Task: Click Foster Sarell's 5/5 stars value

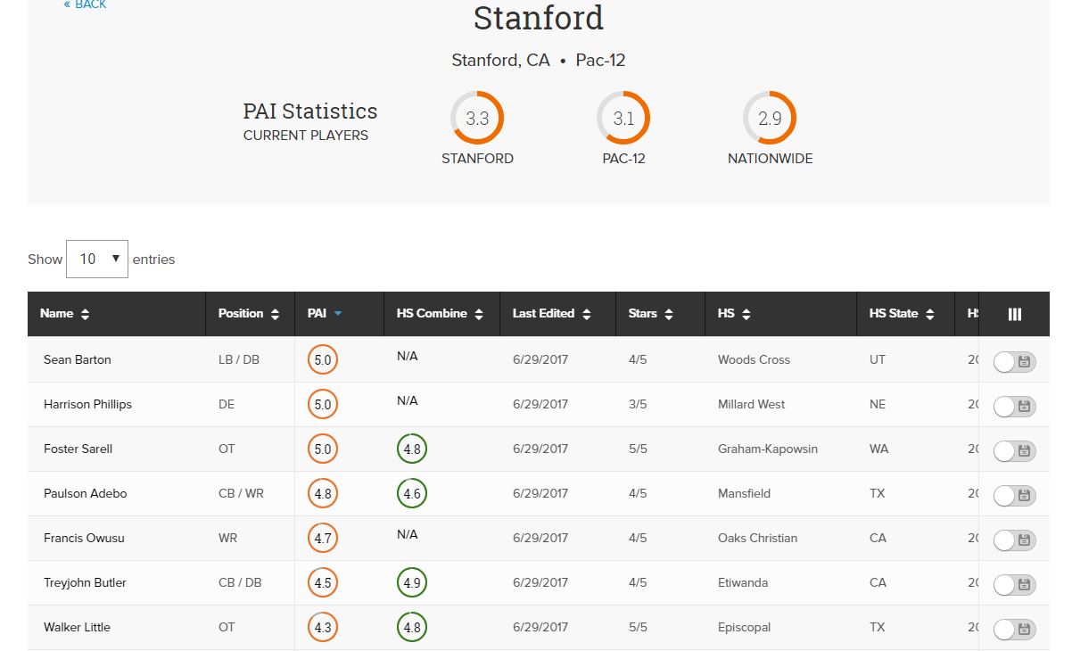Action: point(638,449)
